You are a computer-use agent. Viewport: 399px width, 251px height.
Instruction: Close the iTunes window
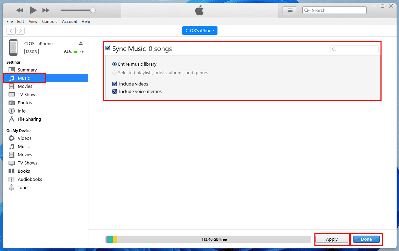pos(391,6)
